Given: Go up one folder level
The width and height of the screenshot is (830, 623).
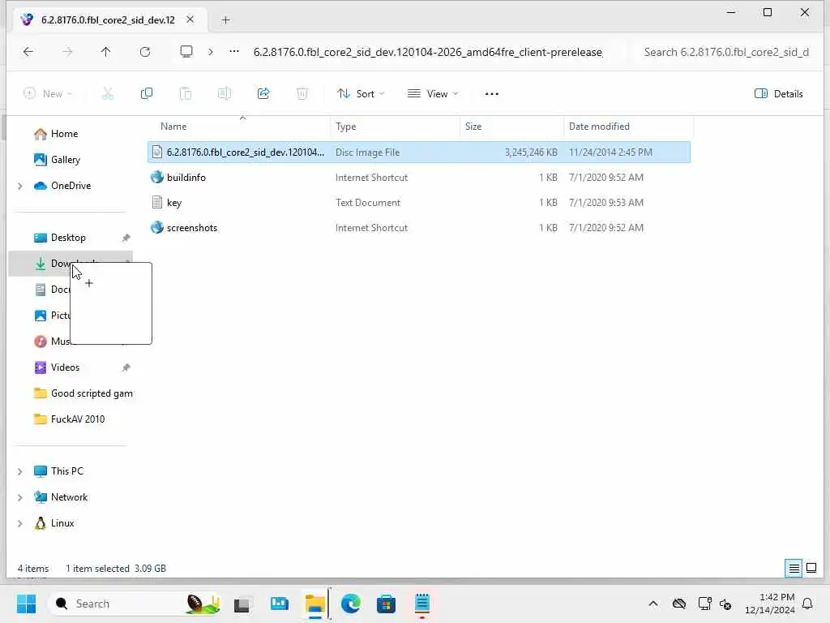Looking at the screenshot, I should click(x=106, y=52).
